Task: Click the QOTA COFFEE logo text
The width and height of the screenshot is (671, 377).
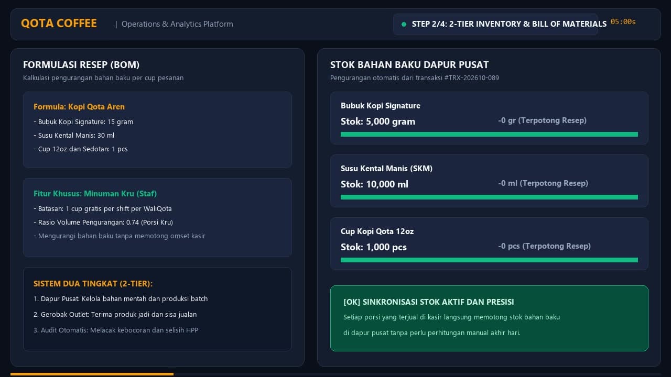Action: coord(59,24)
